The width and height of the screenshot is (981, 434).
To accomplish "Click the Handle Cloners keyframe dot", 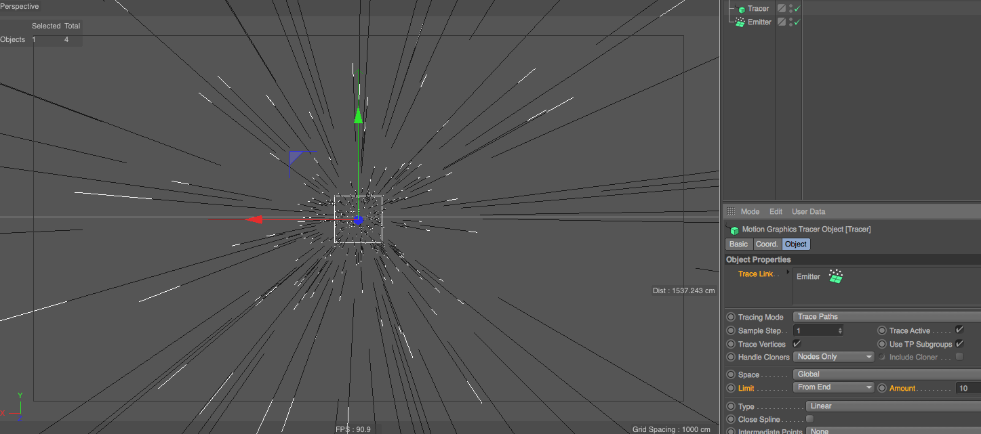I will (x=731, y=357).
